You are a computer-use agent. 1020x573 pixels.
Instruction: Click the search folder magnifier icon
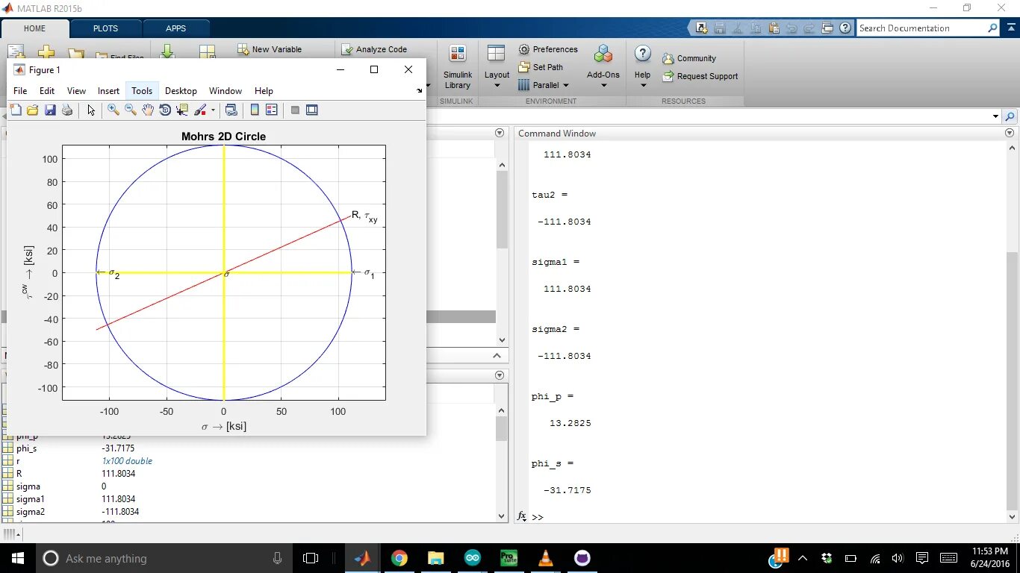pos(1010,117)
